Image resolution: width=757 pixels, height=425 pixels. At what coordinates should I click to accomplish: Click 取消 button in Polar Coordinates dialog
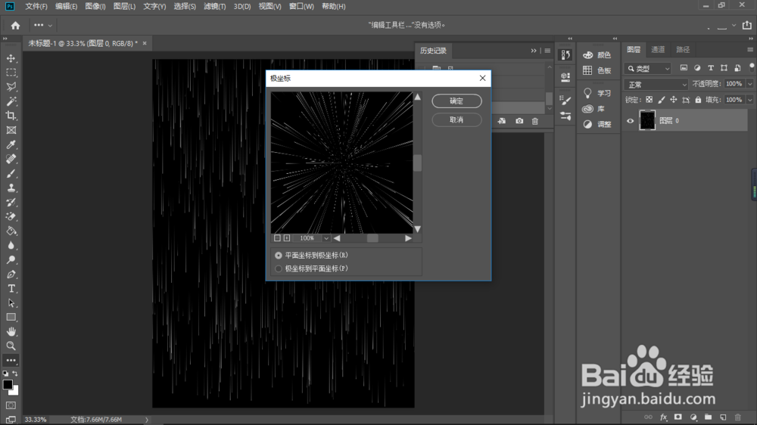(x=456, y=119)
